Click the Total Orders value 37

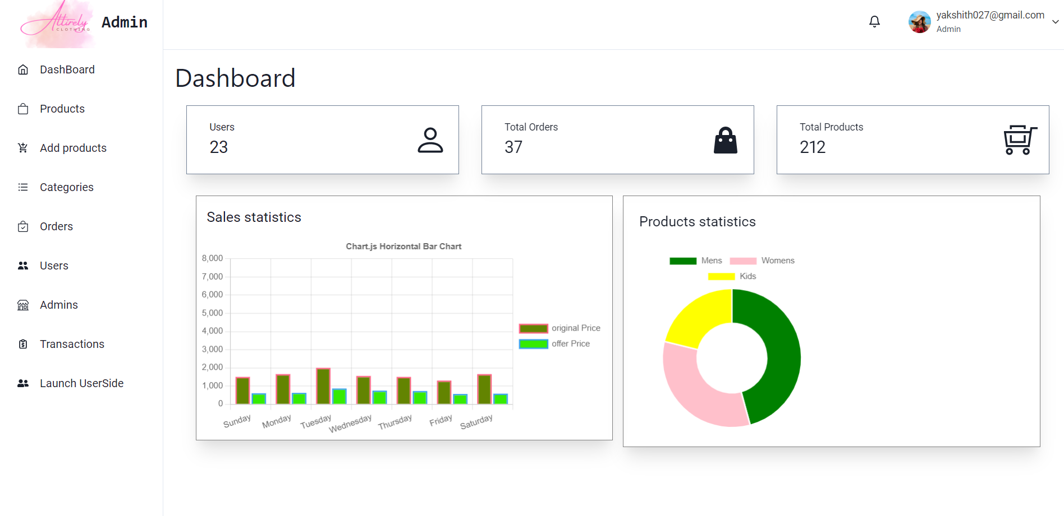click(x=513, y=147)
